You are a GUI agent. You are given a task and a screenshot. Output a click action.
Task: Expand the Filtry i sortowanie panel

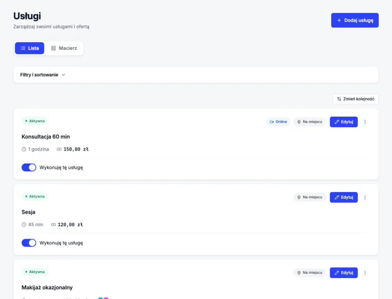click(x=196, y=75)
